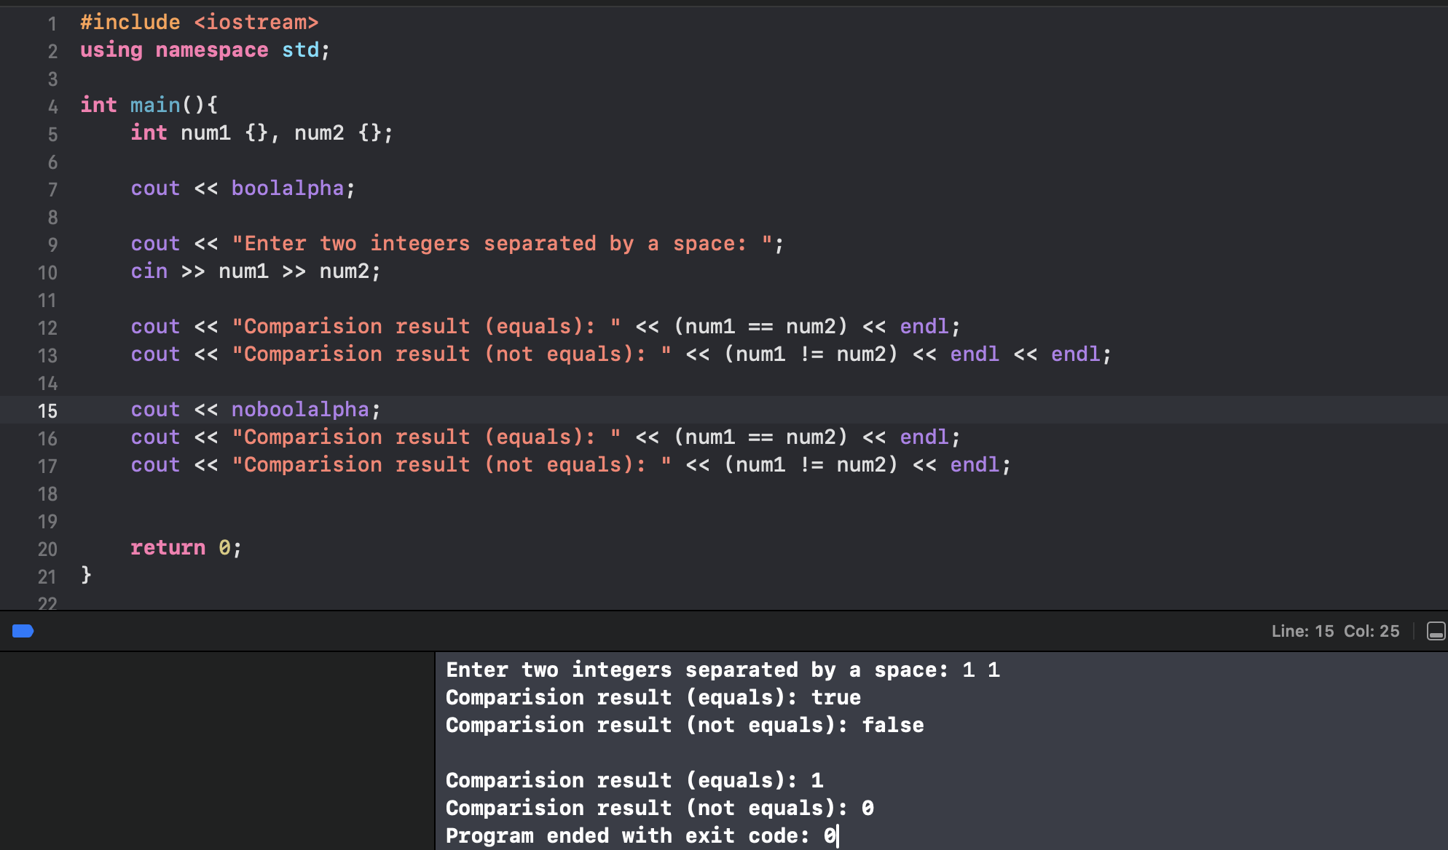
Task: Click line number 12 in gutter
Action: [x=47, y=327]
